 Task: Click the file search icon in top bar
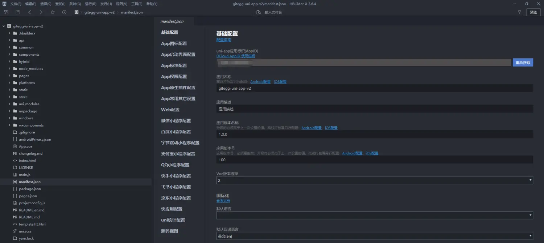[x=258, y=12]
